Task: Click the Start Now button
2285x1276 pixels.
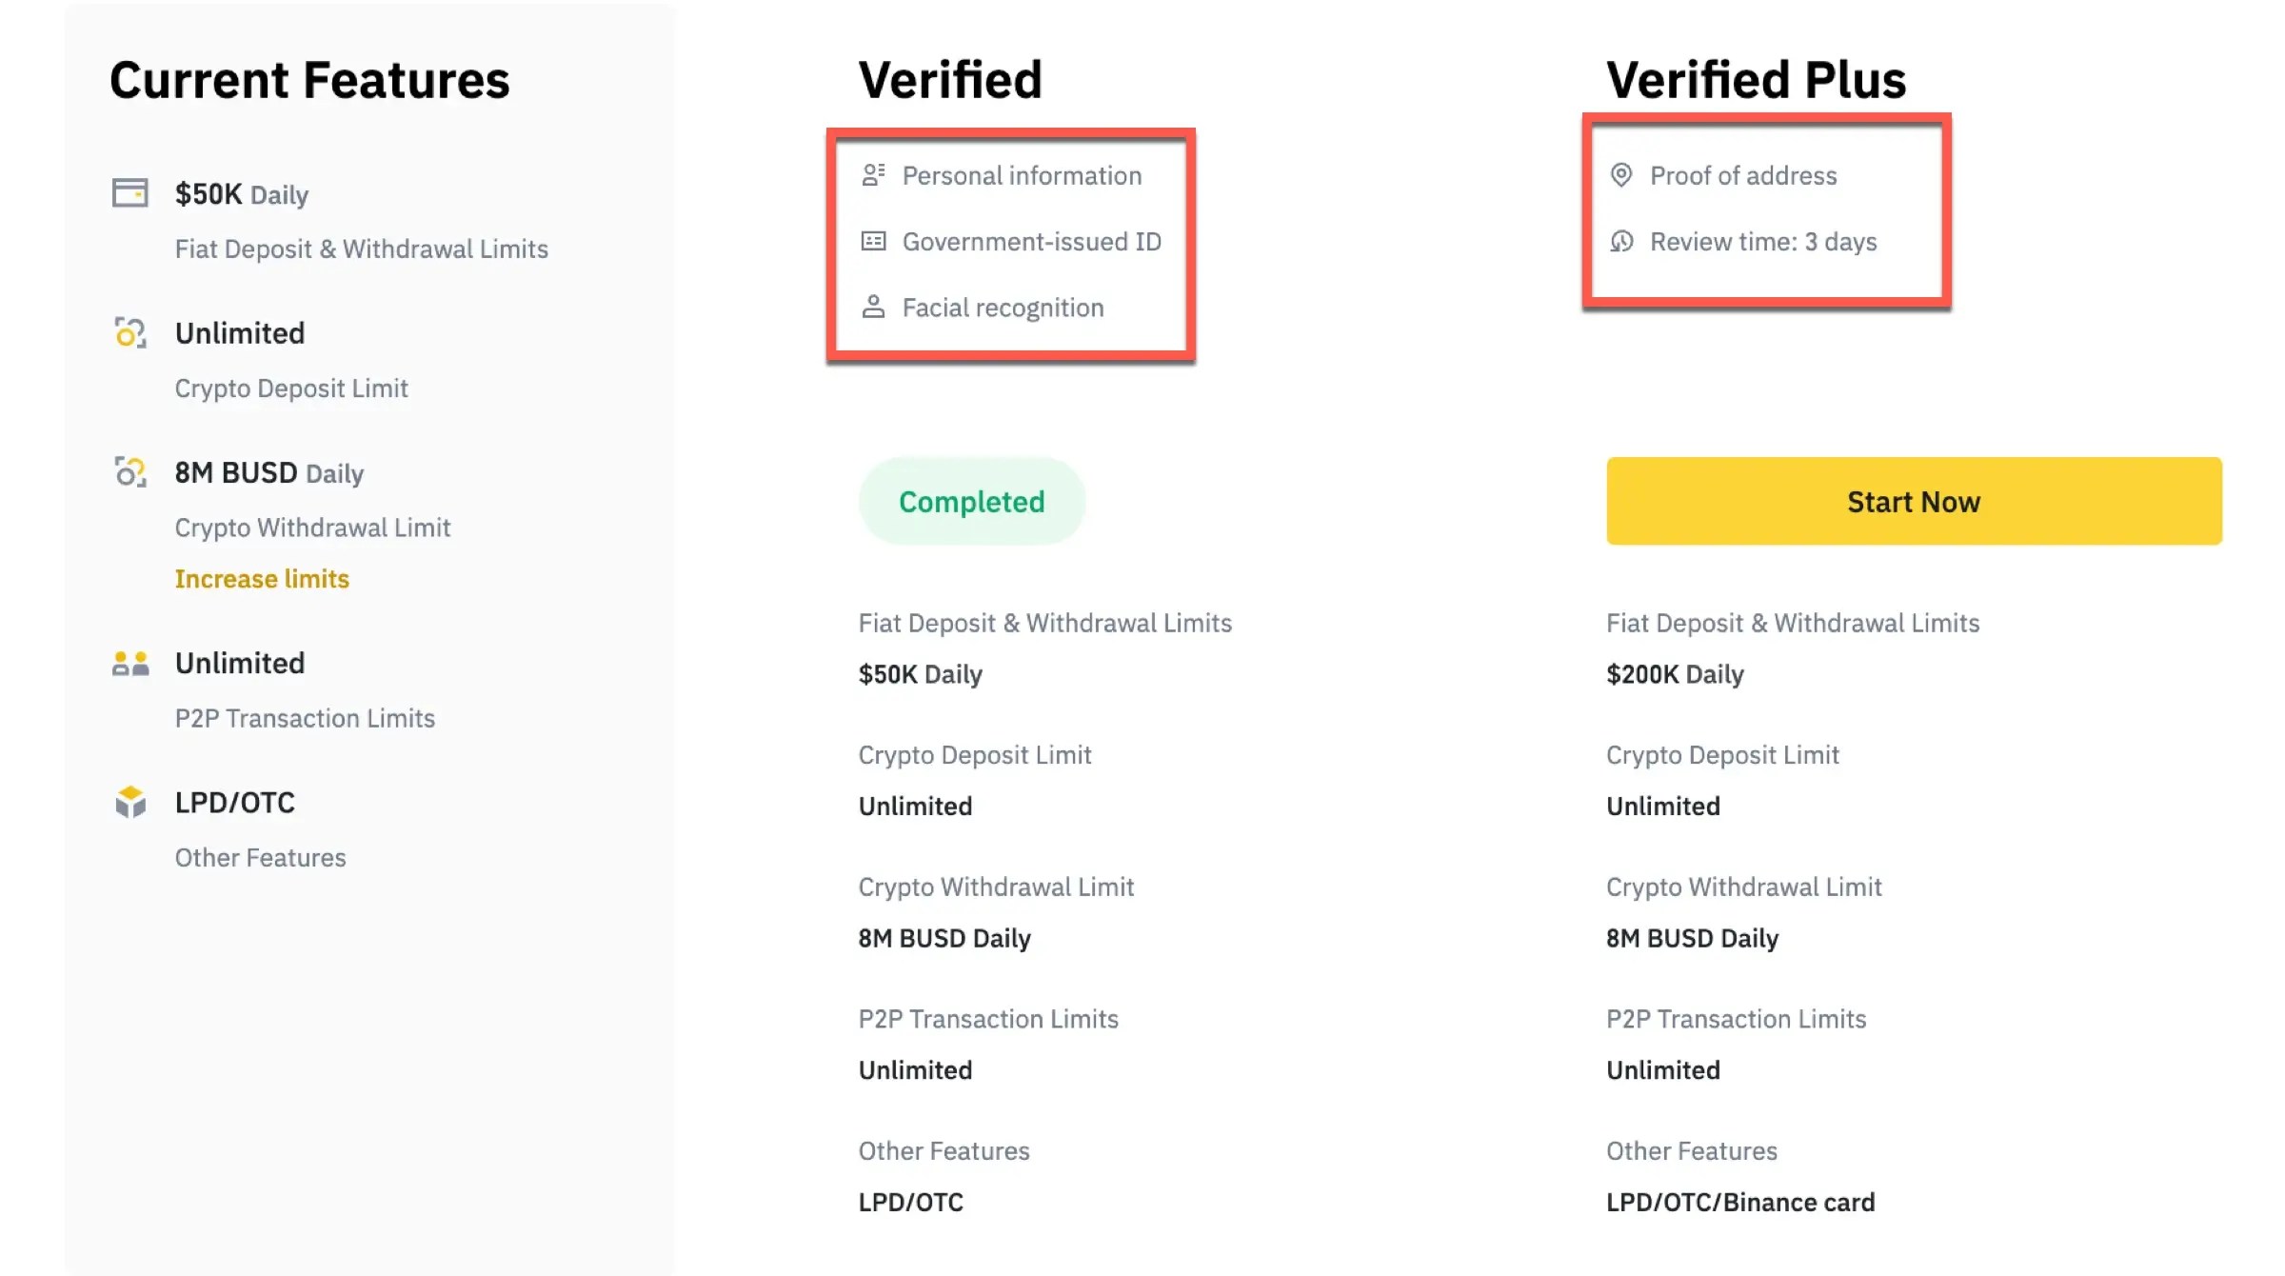Action: click(1913, 499)
